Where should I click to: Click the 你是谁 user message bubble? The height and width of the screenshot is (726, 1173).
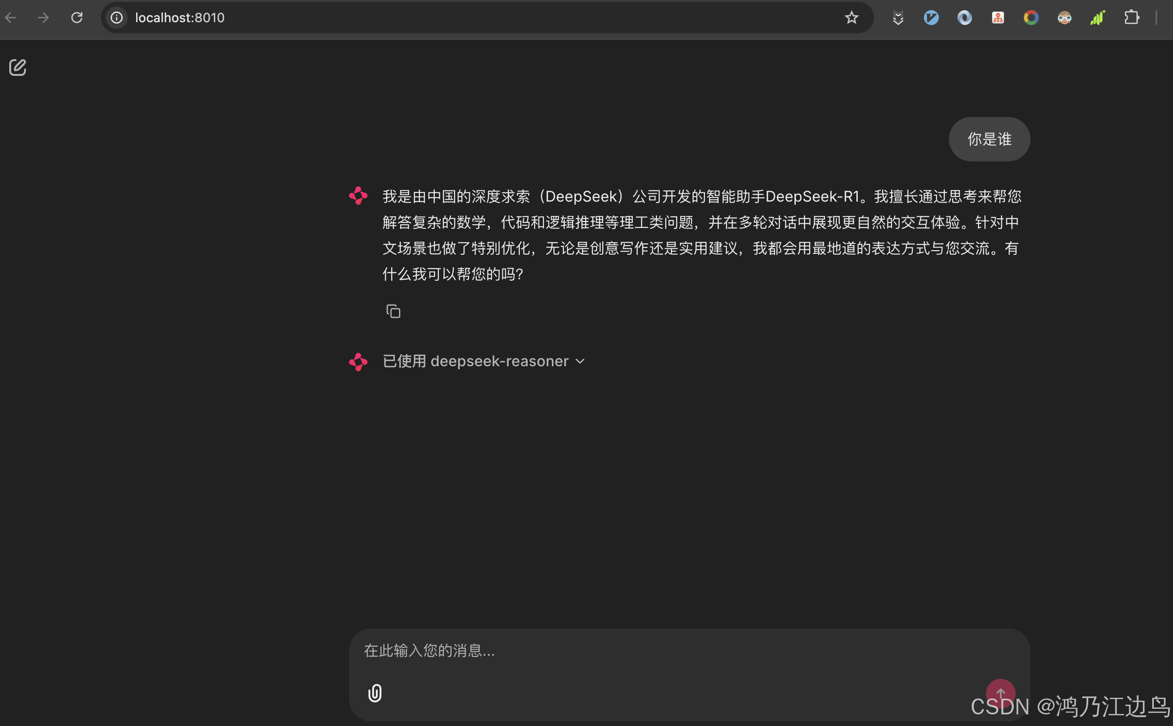pyautogui.click(x=989, y=139)
